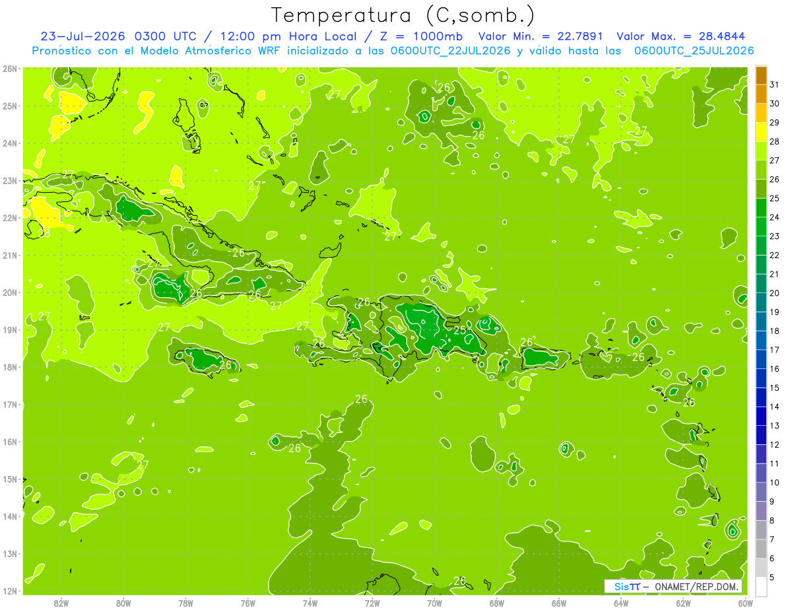Click the "60W" longitude label
This screenshot has height=612, width=792.
click(745, 603)
